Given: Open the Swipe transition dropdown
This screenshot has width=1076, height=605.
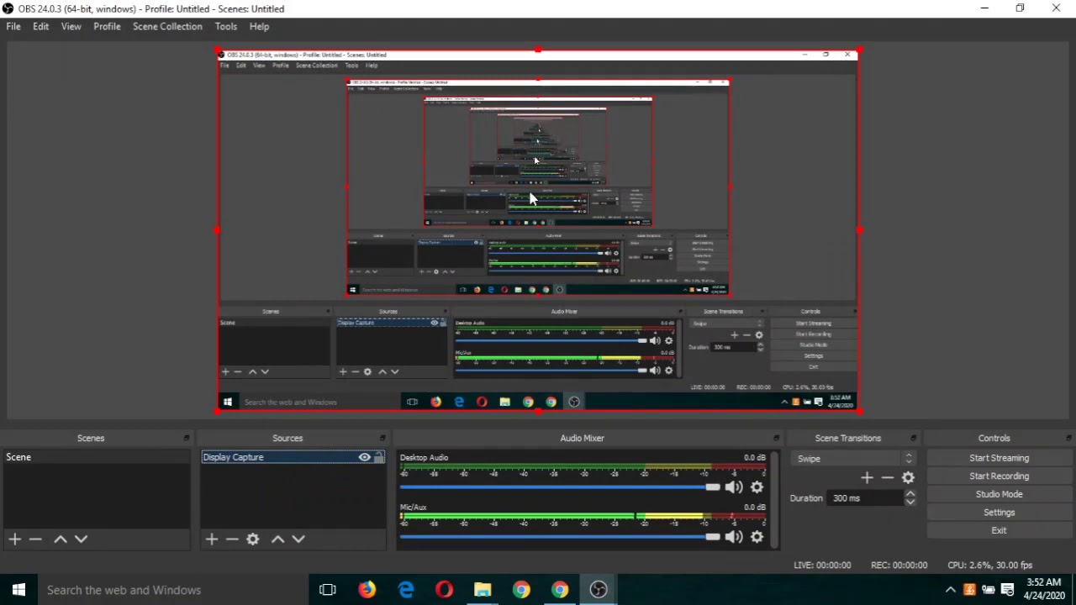Looking at the screenshot, I should (x=852, y=459).
